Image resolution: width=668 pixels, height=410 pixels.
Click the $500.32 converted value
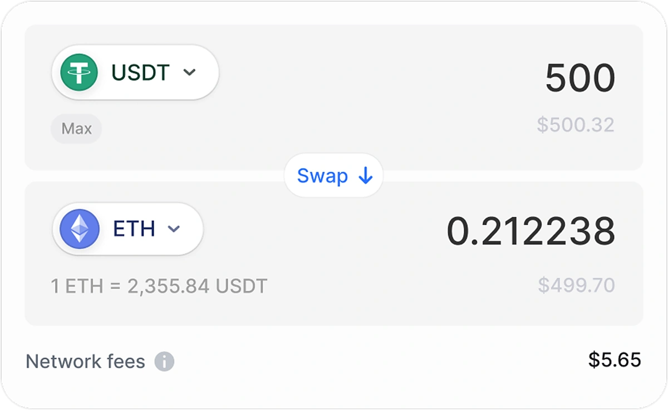[576, 125]
